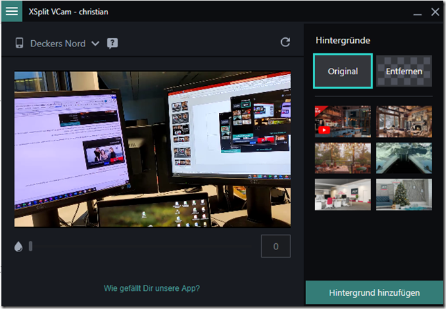This screenshot has width=446, height=309.
Task: Choose the autumn forest terrace background
Action: click(343, 158)
